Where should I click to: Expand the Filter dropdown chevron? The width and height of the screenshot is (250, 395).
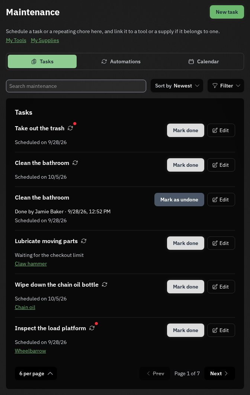(238, 86)
